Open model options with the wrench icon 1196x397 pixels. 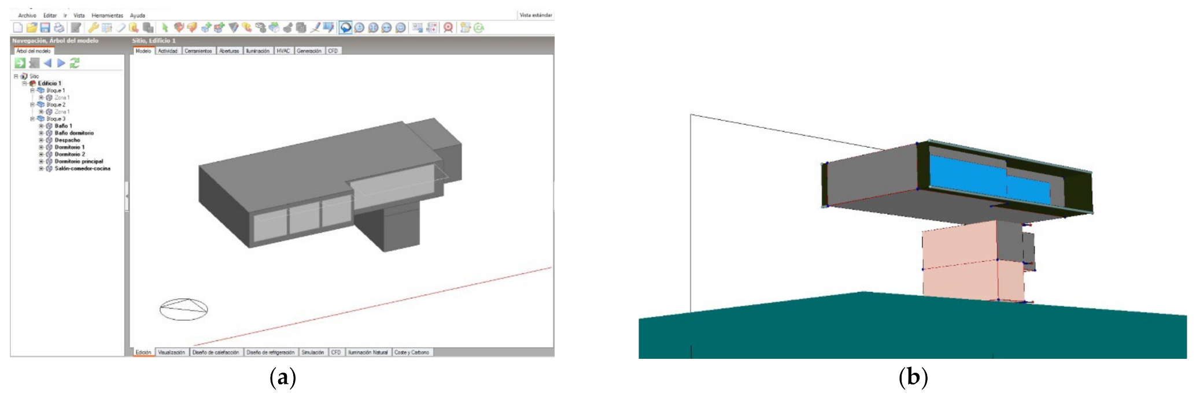[93, 27]
